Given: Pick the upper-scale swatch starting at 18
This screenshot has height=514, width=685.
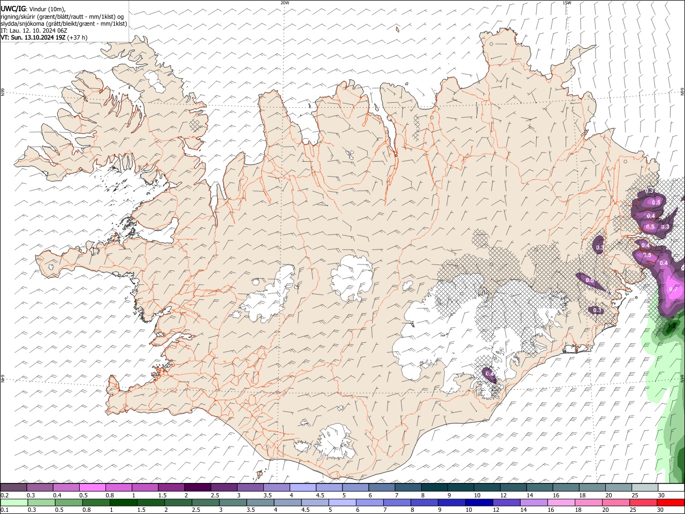Looking at the screenshot, I should pyautogui.click(x=592, y=487).
